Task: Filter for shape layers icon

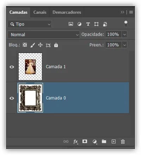Action: [x=96, y=24]
